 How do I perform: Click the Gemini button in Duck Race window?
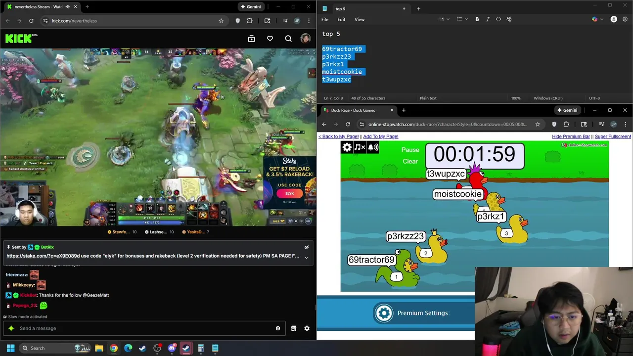coord(567,110)
